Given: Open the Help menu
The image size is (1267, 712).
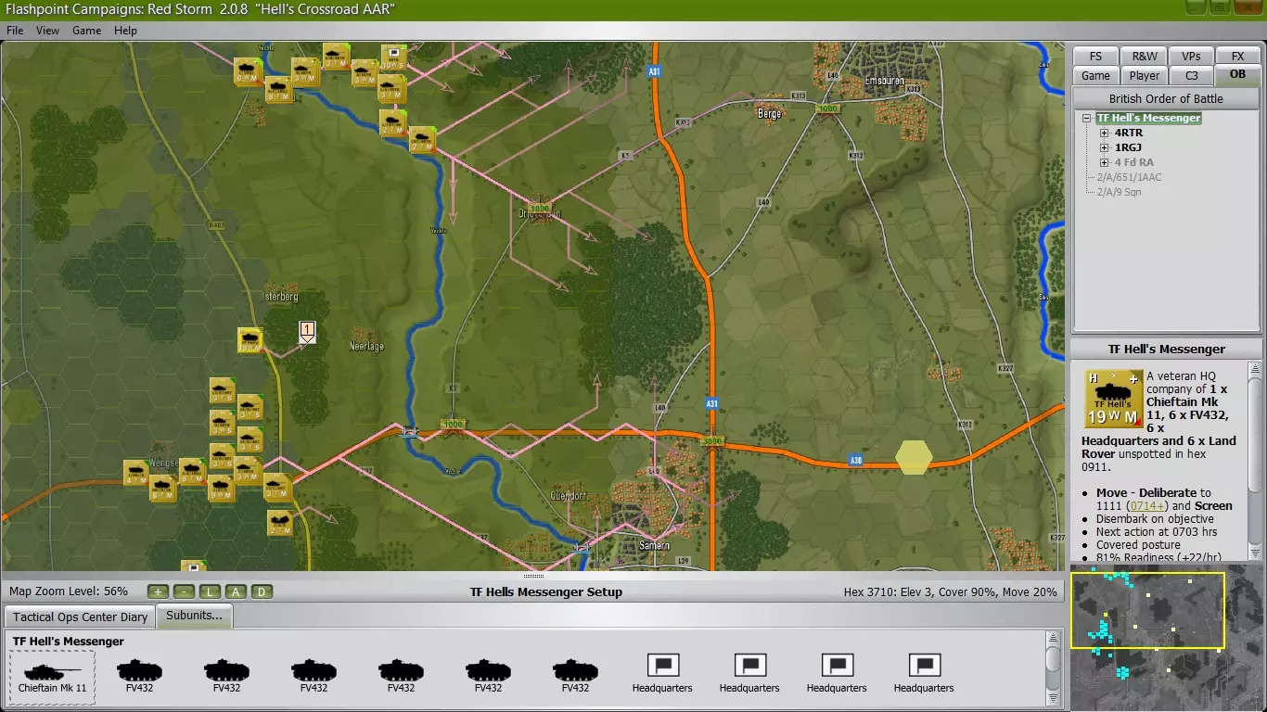Looking at the screenshot, I should pos(125,31).
